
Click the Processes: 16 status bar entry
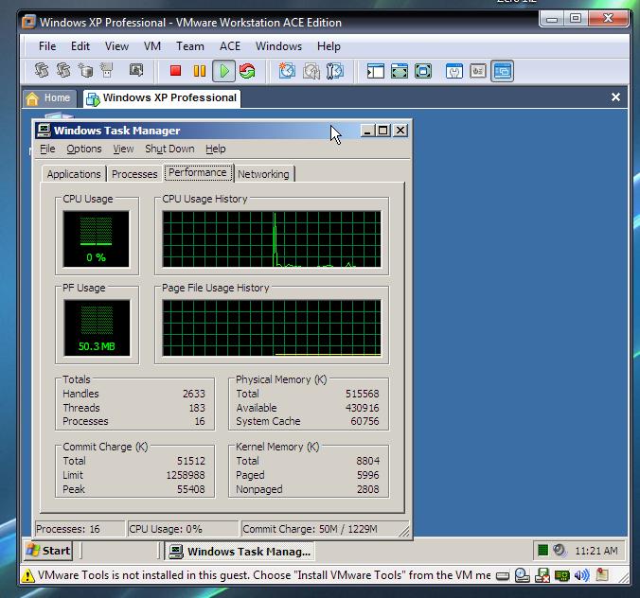[x=80, y=529]
